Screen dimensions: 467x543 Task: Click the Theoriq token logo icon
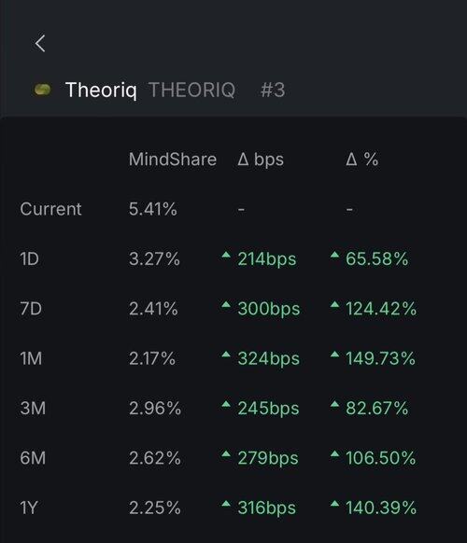click(x=43, y=90)
